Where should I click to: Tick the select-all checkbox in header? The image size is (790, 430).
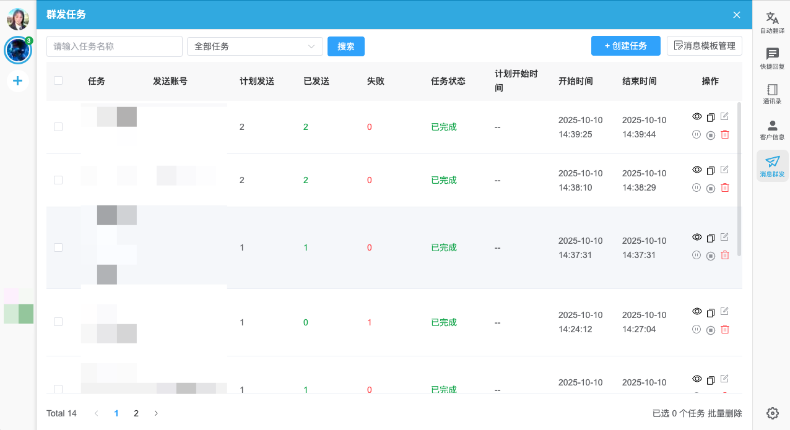tap(58, 80)
